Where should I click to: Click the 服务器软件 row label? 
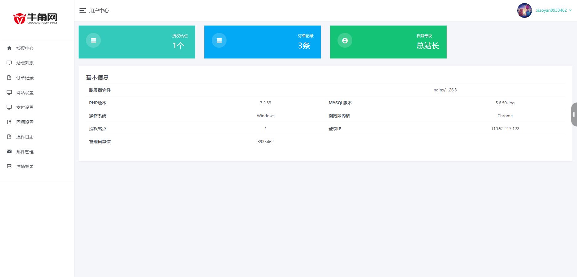[100, 90]
